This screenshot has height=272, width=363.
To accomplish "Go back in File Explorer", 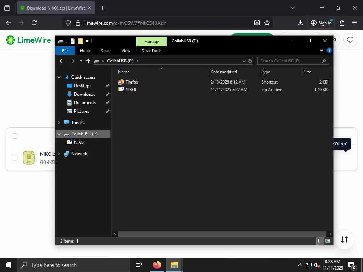I will (62, 61).
